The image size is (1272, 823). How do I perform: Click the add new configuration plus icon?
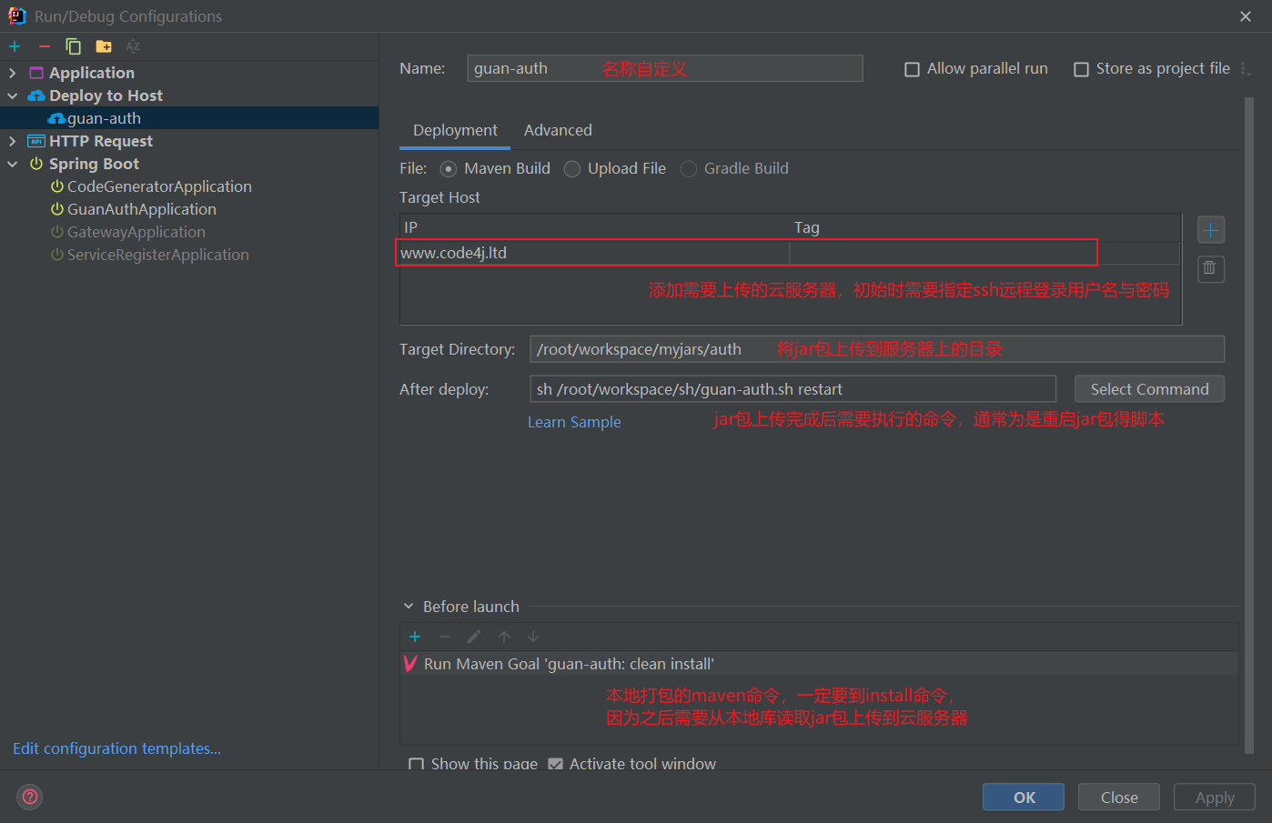(15, 46)
